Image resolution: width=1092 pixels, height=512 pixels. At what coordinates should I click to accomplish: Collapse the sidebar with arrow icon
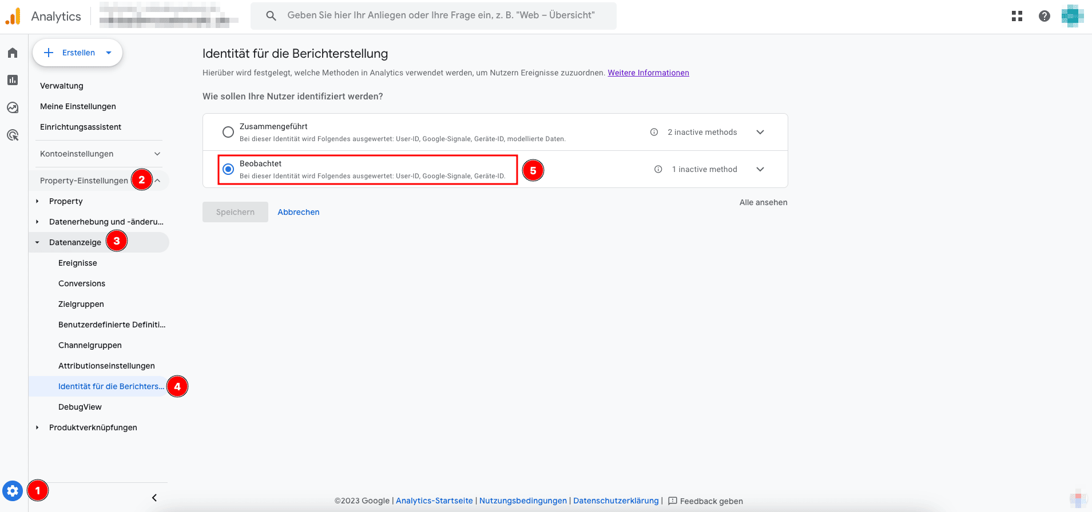[154, 498]
